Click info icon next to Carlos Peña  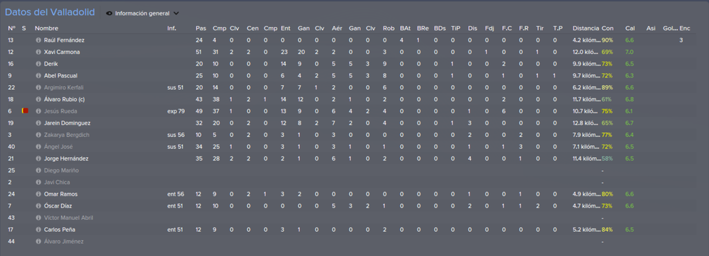coord(39,230)
